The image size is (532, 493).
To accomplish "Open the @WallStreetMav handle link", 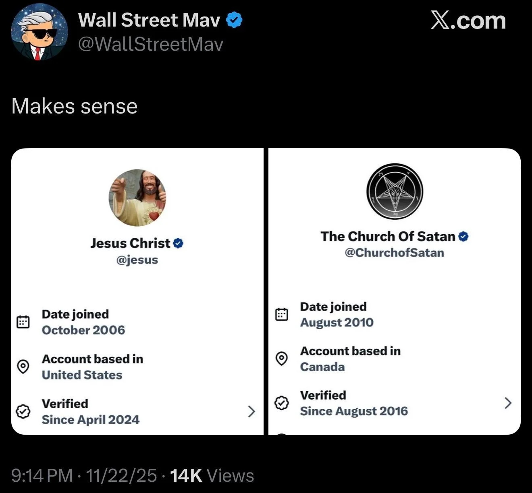I will (150, 44).
